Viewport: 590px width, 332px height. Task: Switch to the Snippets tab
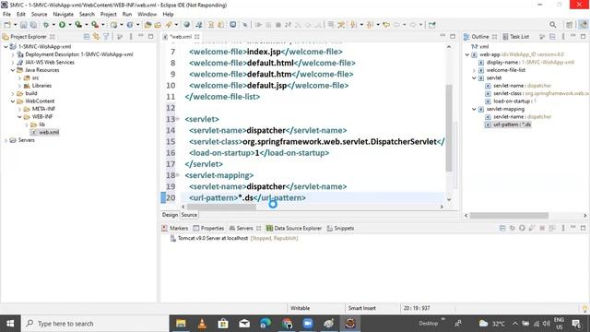(x=340, y=228)
